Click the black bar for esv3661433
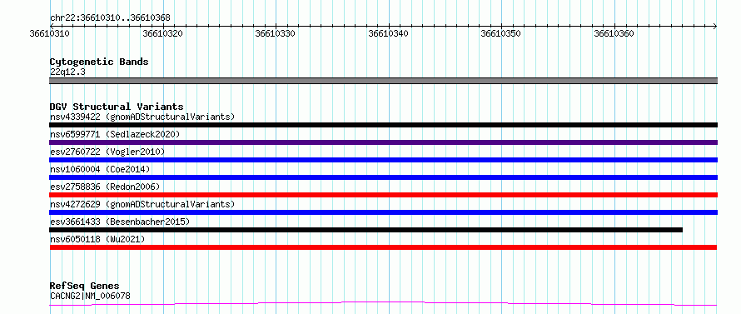 [366, 230]
